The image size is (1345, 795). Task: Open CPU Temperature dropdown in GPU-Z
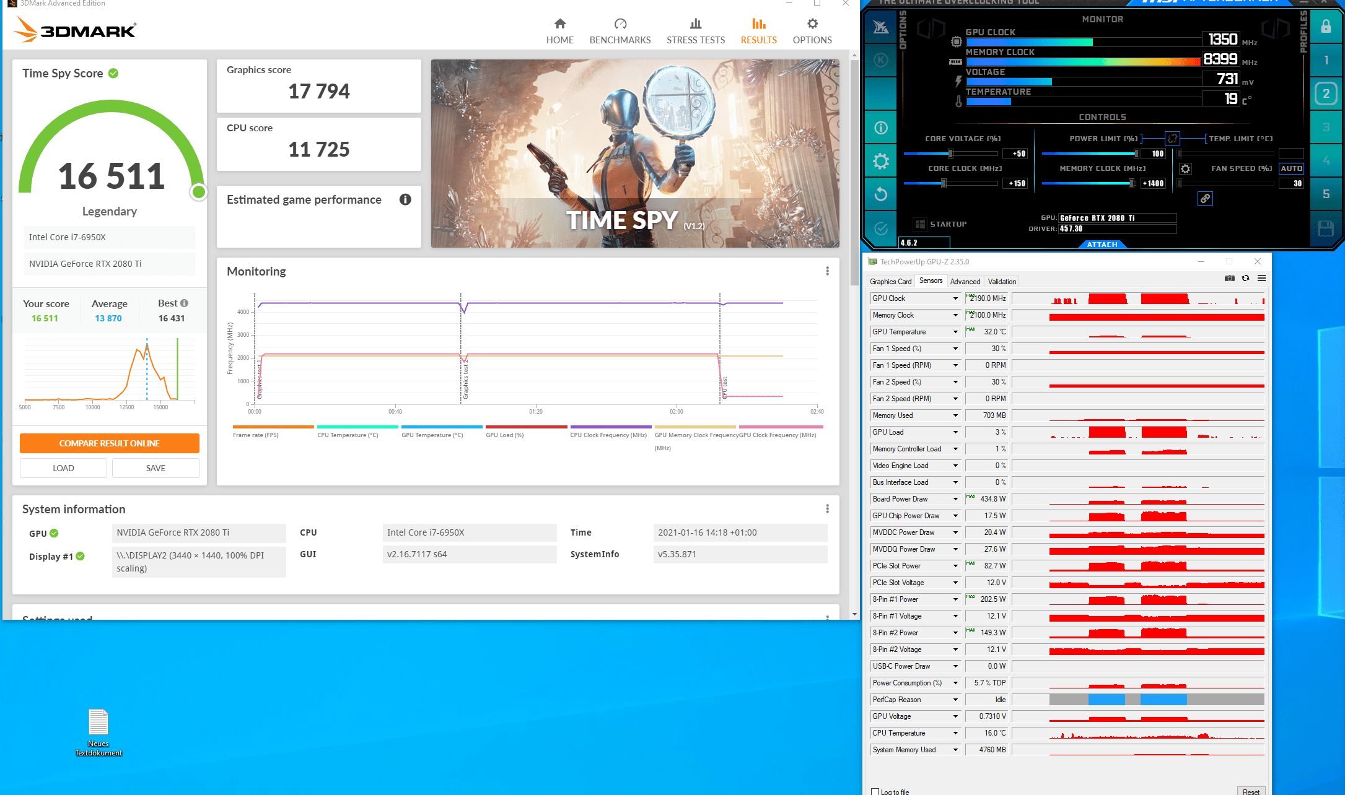[955, 733]
